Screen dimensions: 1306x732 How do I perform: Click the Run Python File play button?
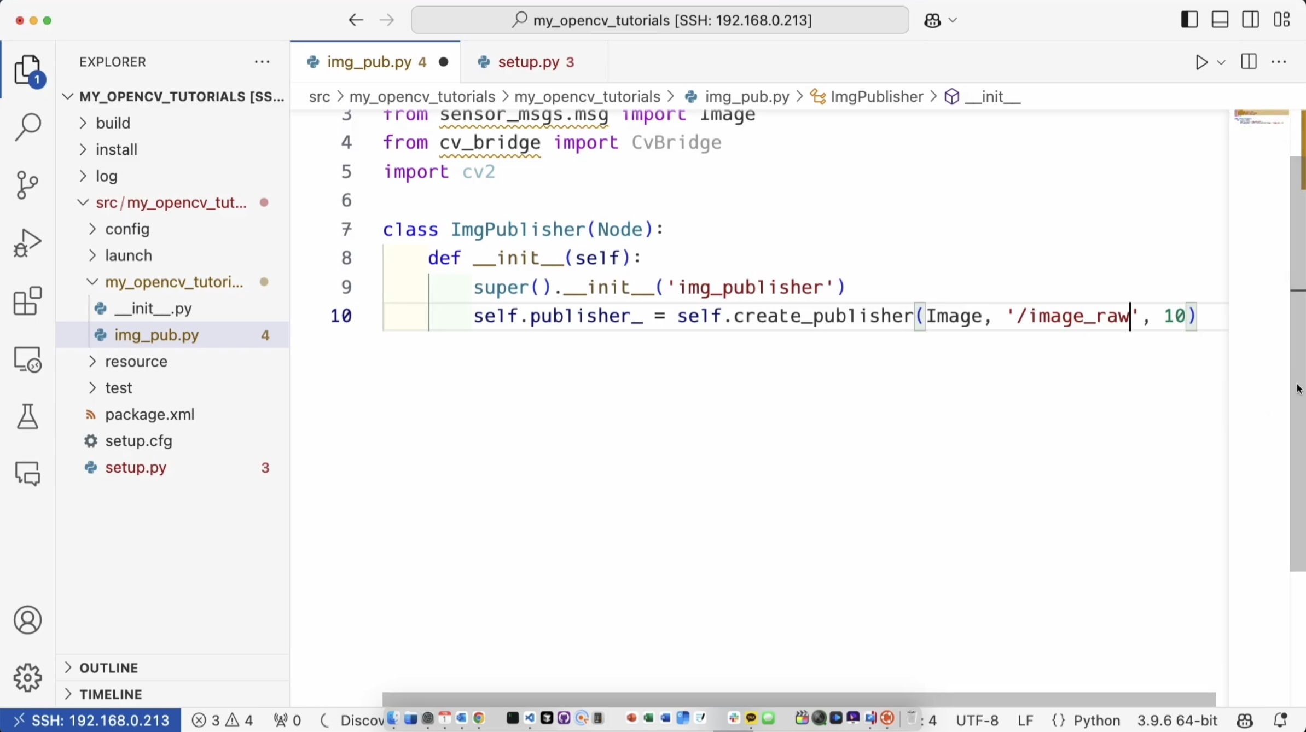(x=1201, y=62)
